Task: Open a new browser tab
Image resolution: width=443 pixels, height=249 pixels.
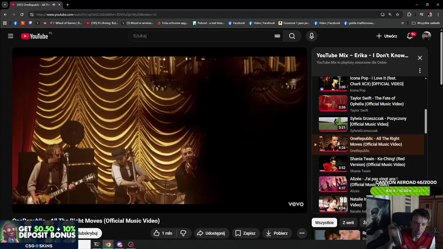Action: [67, 4]
